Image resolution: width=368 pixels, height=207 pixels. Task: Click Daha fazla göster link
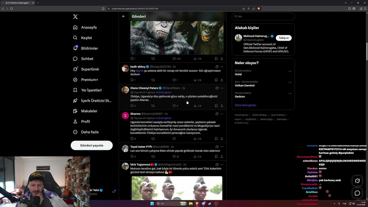[245, 105]
